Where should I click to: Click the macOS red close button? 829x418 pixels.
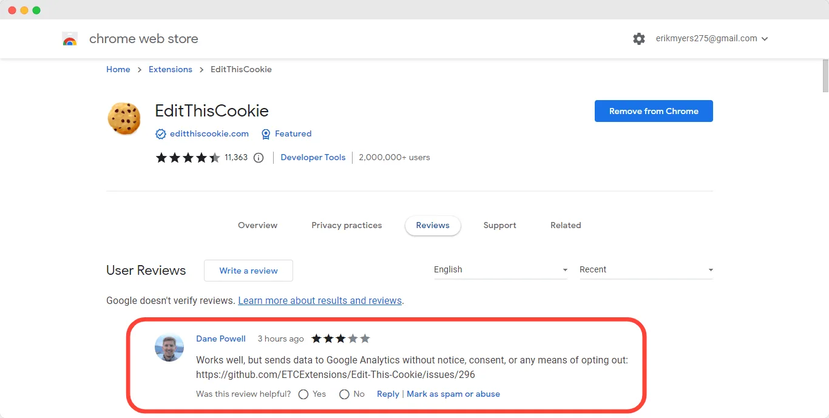[x=12, y=10]
